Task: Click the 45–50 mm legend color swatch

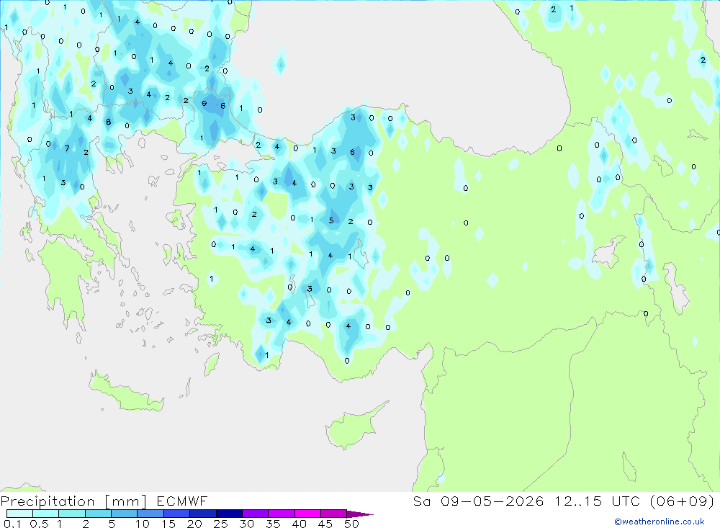Action: tap(334, 514)
